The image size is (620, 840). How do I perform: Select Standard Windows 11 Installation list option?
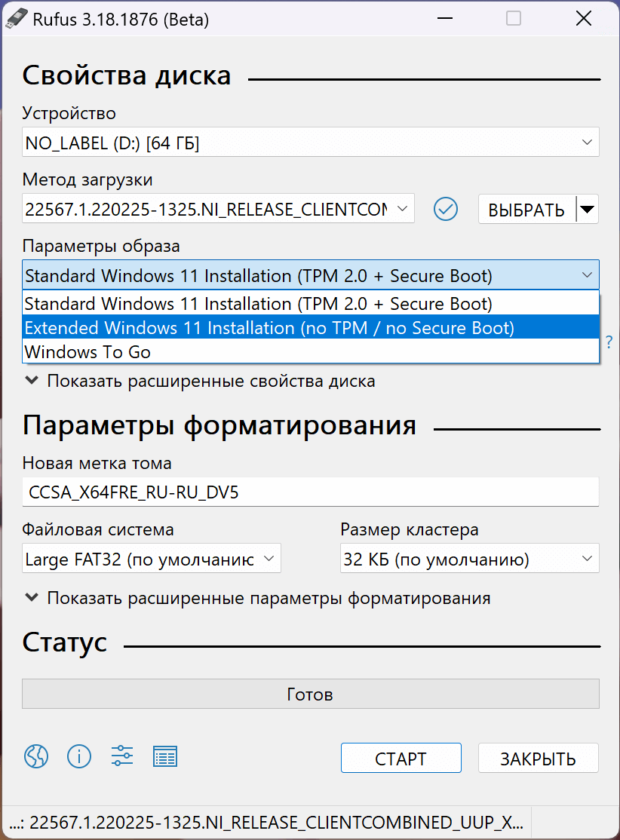[258, 304]
